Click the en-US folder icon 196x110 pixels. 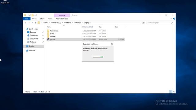point(48,34)
